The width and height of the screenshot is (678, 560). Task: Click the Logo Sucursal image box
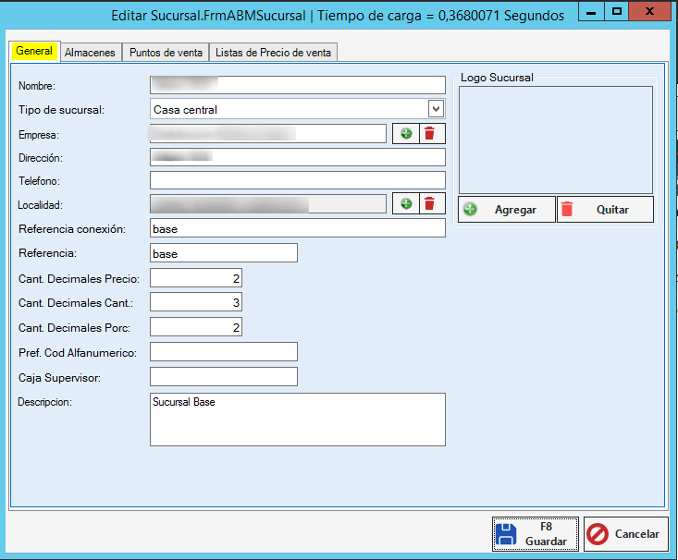point(555,140)
